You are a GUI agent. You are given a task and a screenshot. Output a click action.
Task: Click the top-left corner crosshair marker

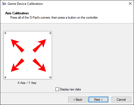pyautogui.click(x=5, y=33)
